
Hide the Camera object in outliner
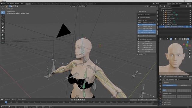[x=190, y=13]
